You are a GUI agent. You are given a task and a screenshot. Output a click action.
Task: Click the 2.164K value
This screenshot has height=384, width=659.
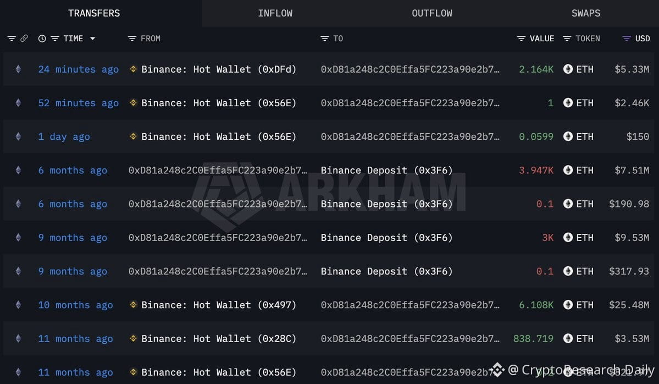tap(536, 69)
